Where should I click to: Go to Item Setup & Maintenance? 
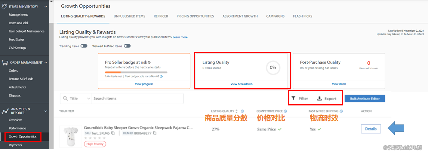click(27, 31)
